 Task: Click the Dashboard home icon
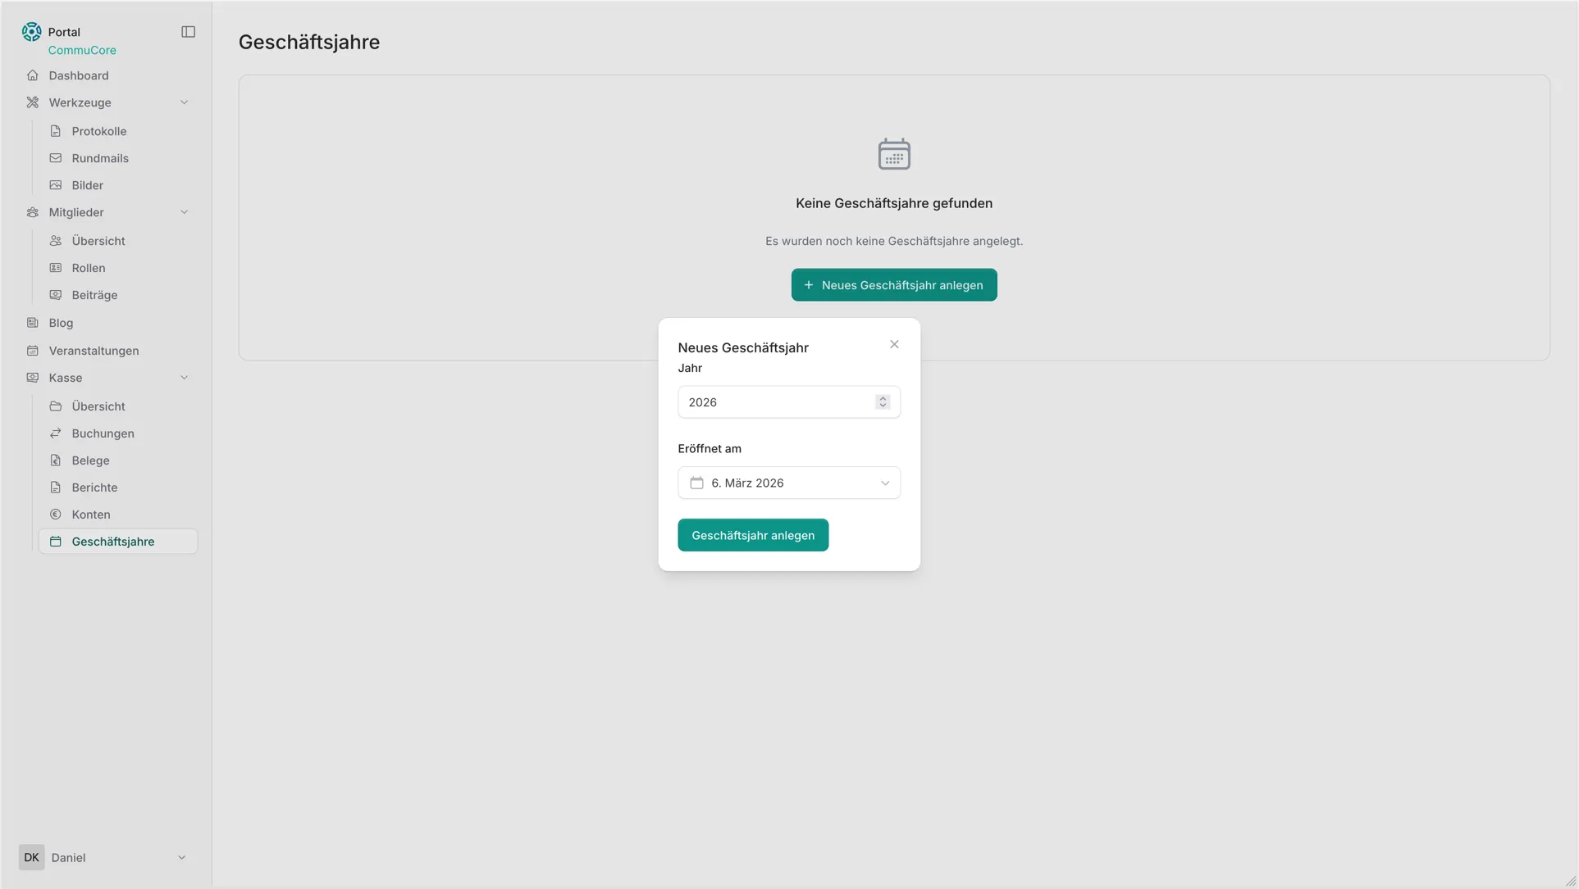(33, 75)
